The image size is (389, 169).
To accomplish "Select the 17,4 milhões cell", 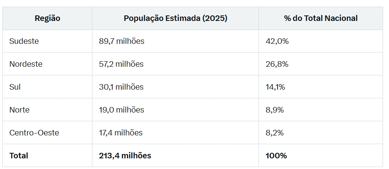I will [121, 133].
